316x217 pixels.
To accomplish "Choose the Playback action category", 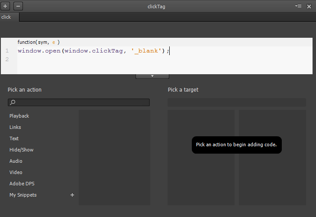I will click(19, 116).
